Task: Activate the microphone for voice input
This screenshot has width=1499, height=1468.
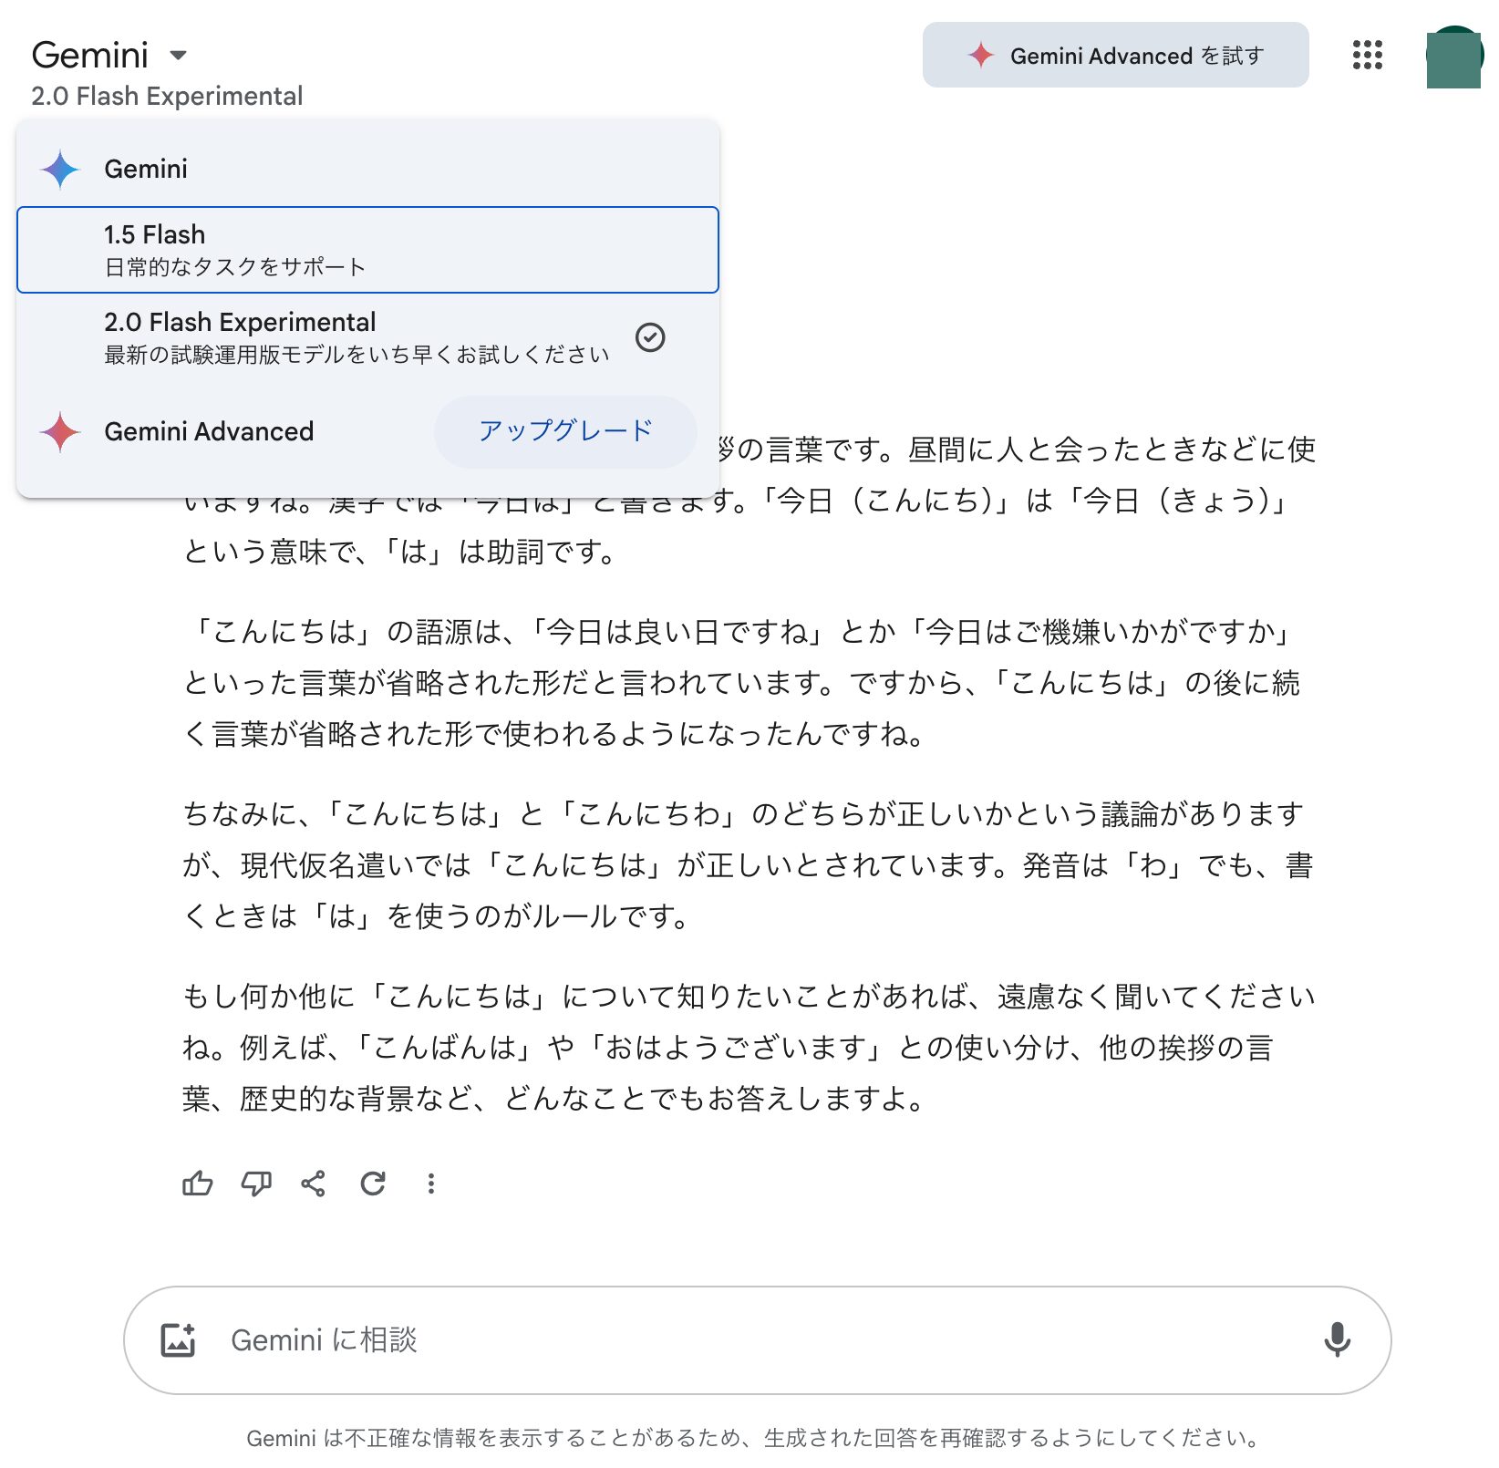Action: tap(1337, 1339)
